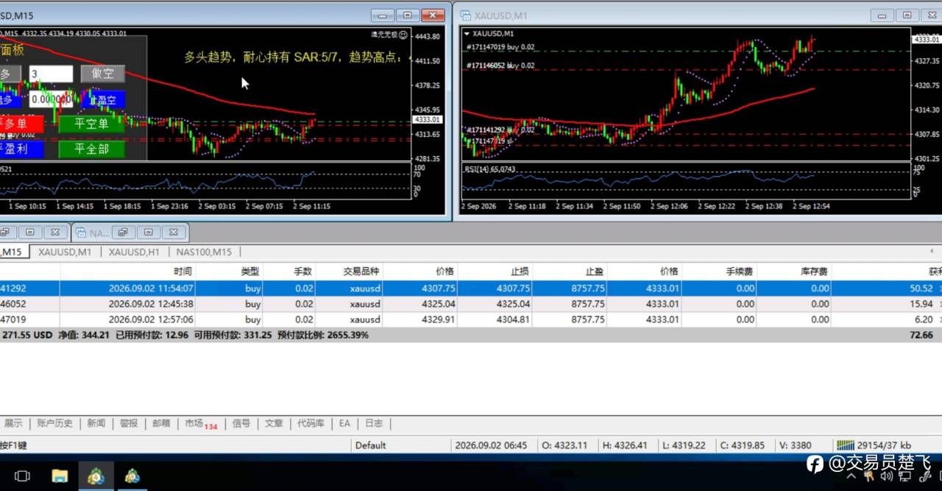Click the green 平空单 button

pos(92,124)
